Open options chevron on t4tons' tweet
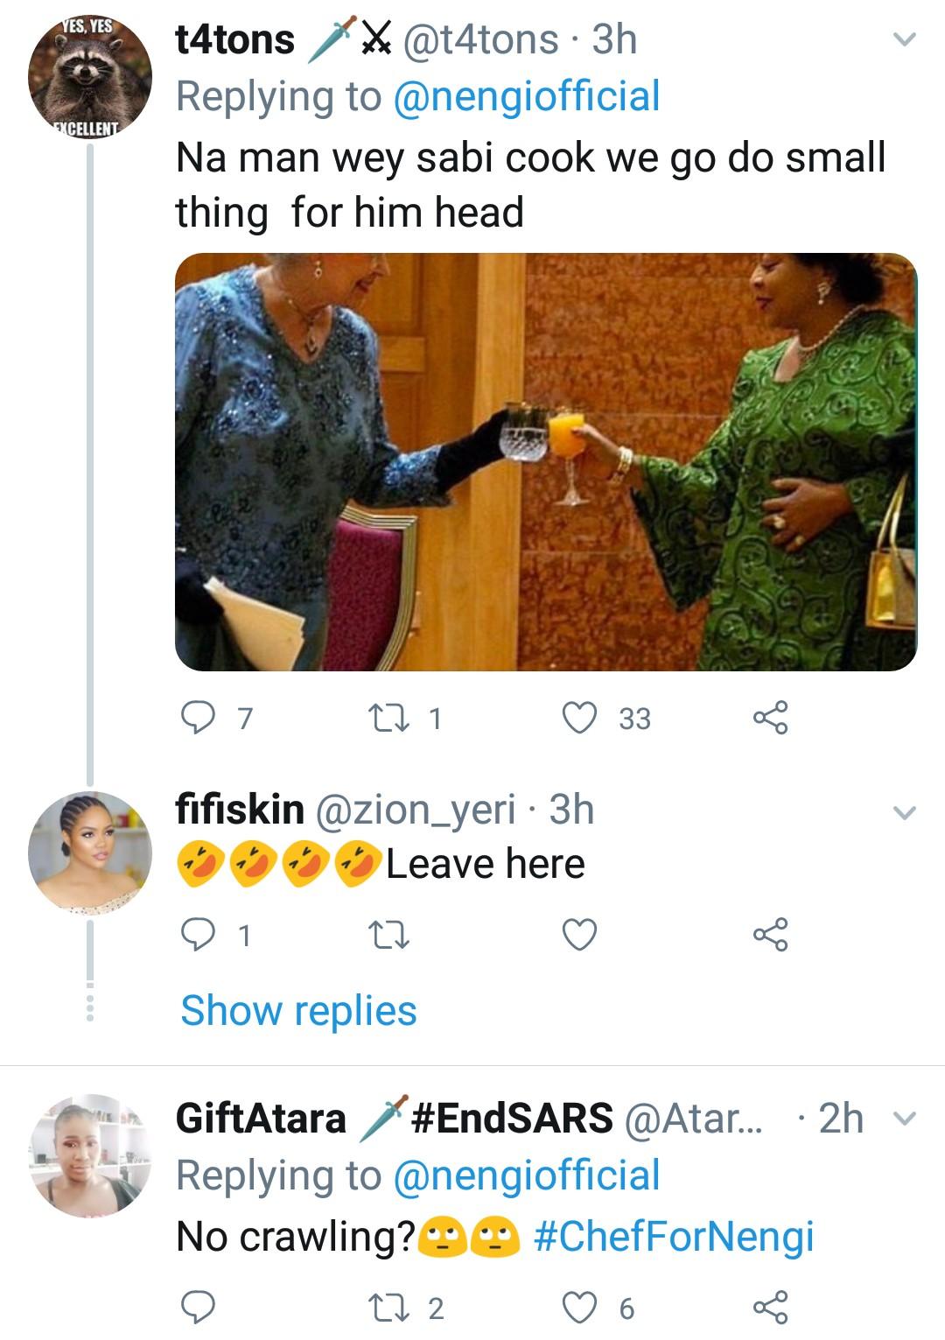 904,39
